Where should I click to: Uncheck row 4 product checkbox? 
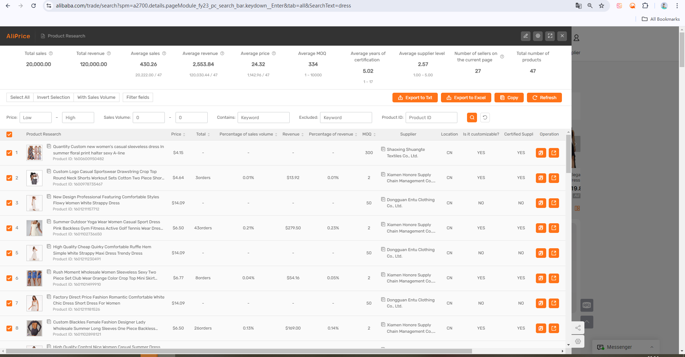click(x=9, y=228)
